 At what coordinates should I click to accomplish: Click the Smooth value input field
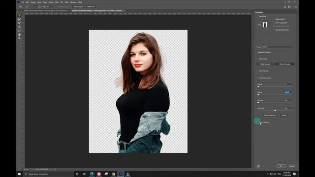click(288, 84)
